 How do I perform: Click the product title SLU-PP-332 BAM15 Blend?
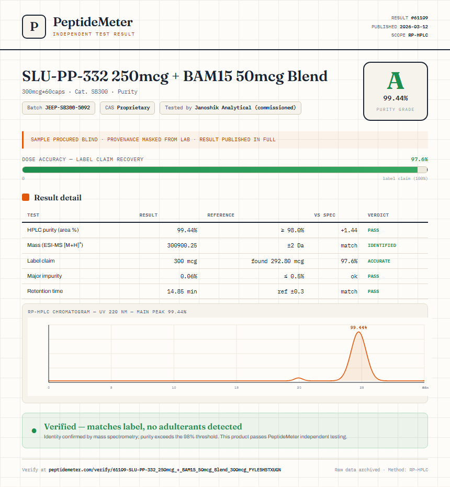pos(175,76)
